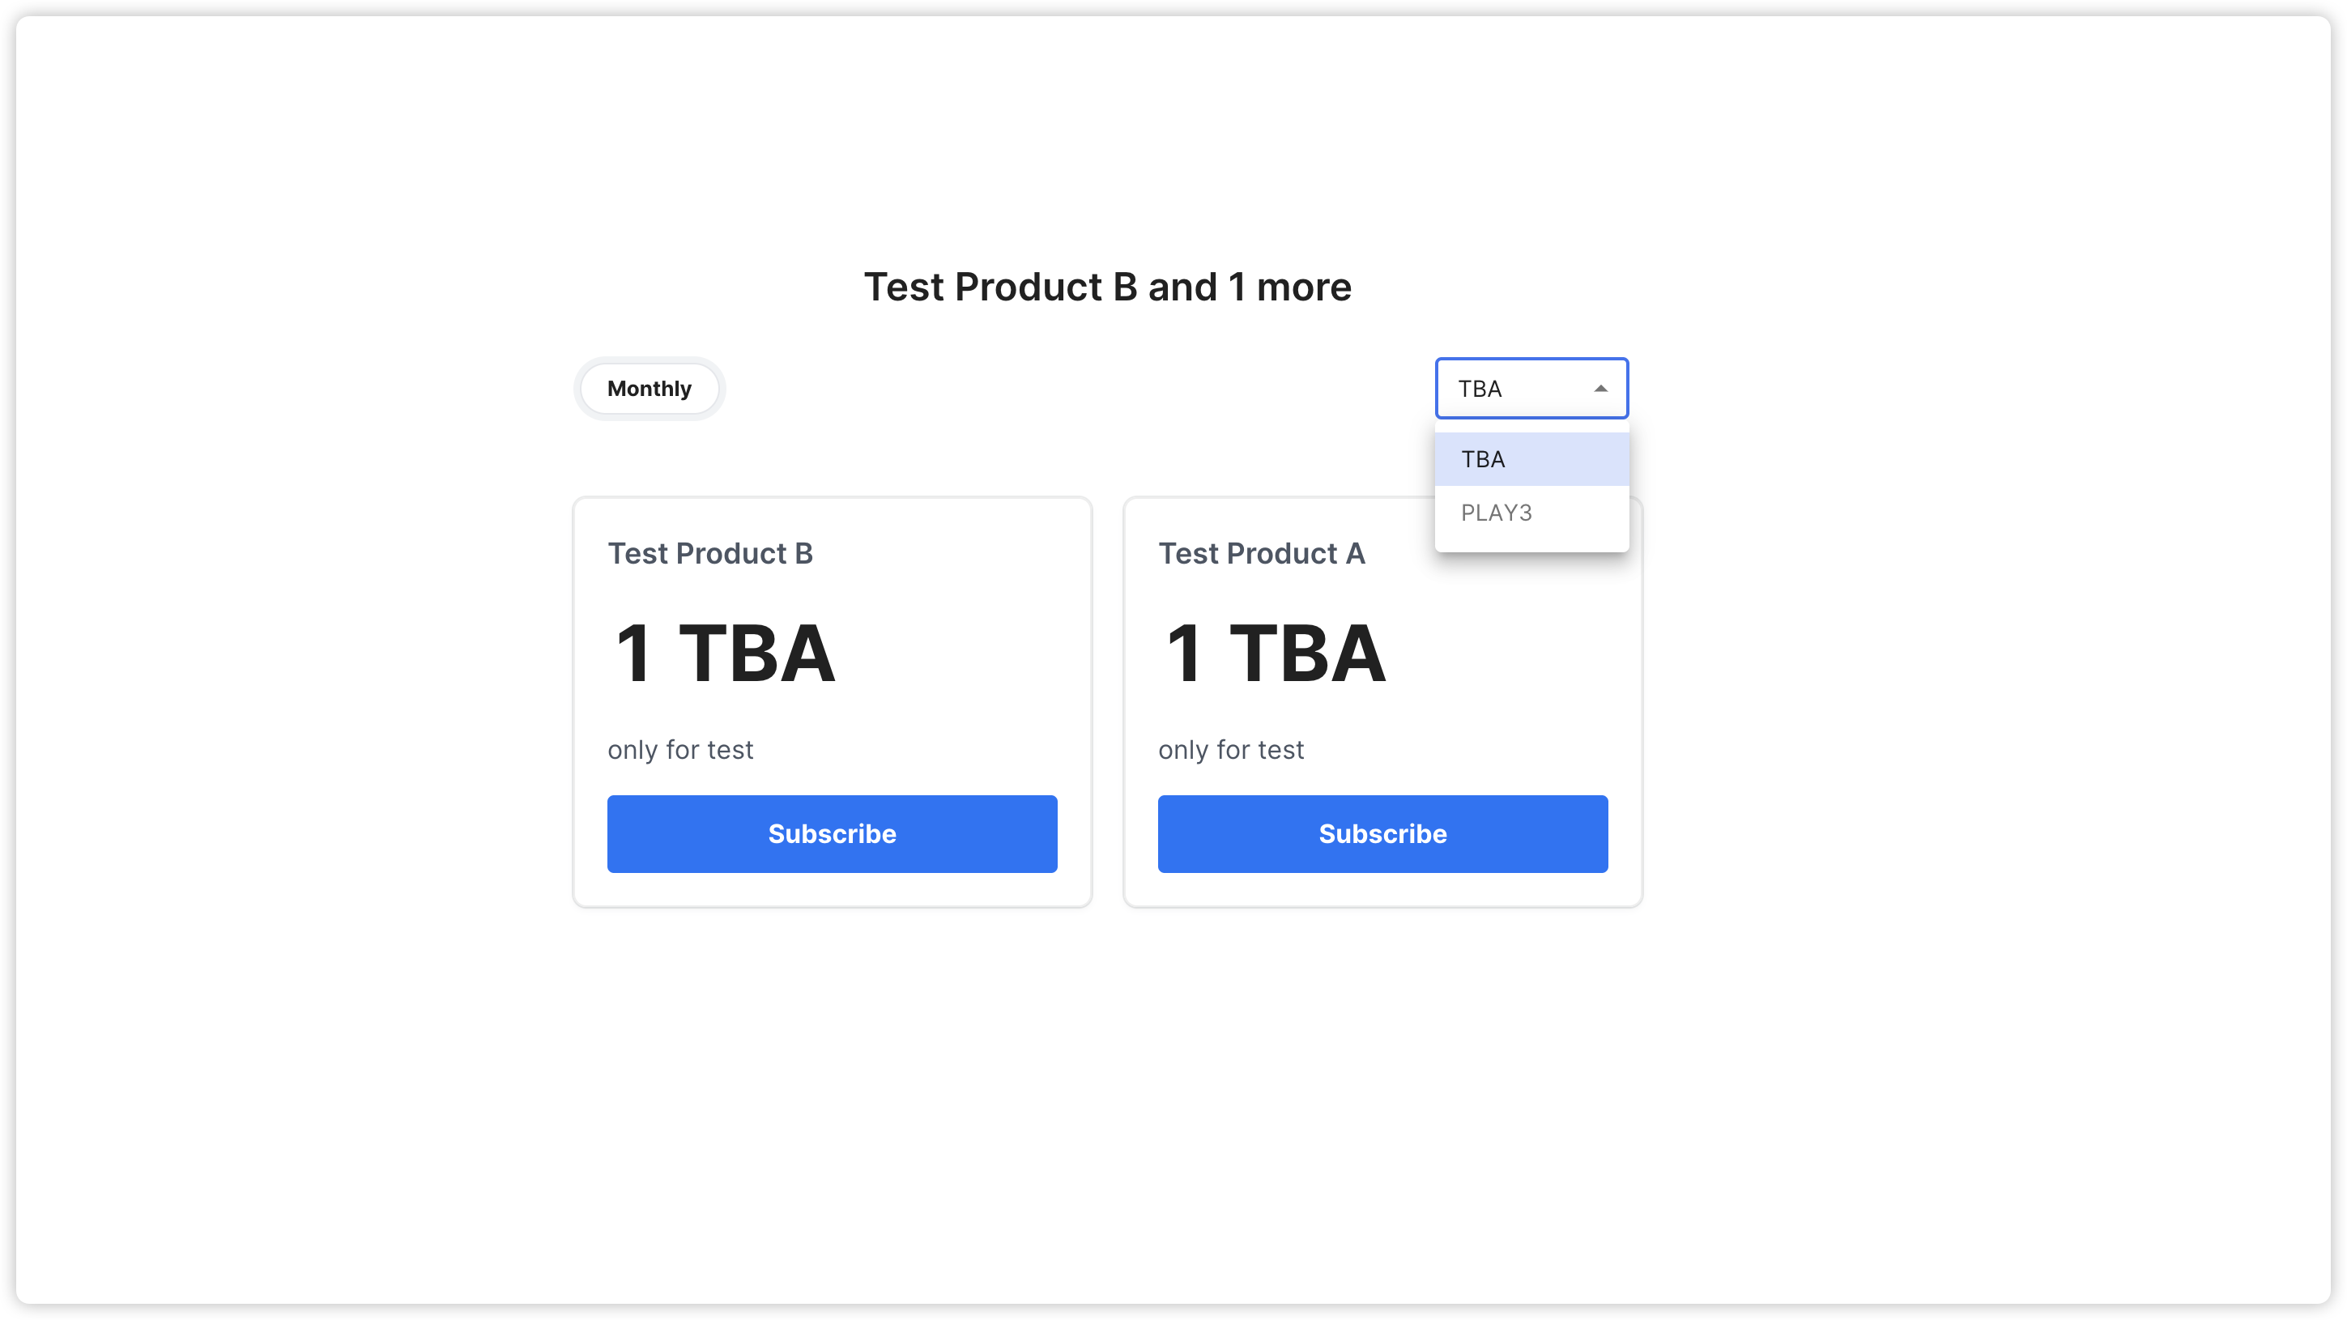This screenshot has height=1320, width=2347.
Task: Click the Test Product A card title
Action: coord(1261,553)
